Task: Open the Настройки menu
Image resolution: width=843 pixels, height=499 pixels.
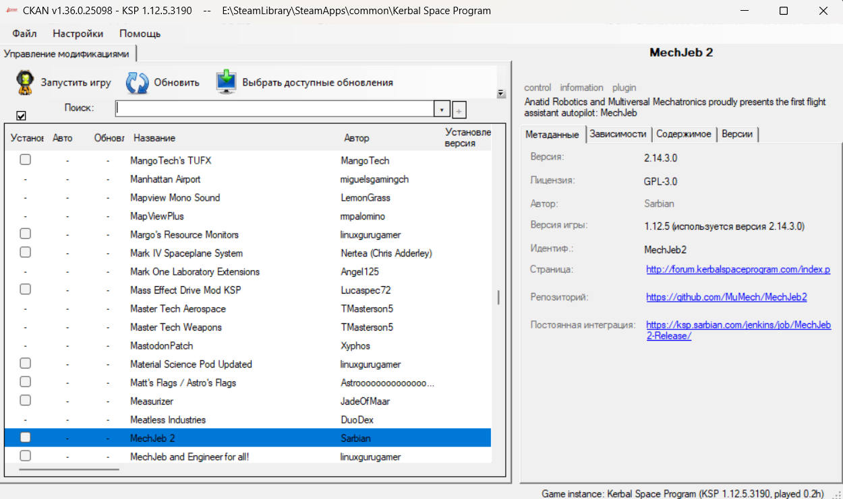Action: pyautogui.click(x=78, y=33)
